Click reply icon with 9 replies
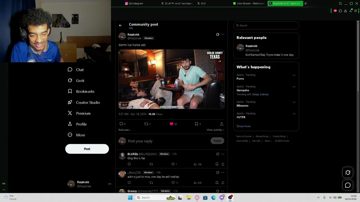This screenshot has width=360, height=202. pos(122,124)
